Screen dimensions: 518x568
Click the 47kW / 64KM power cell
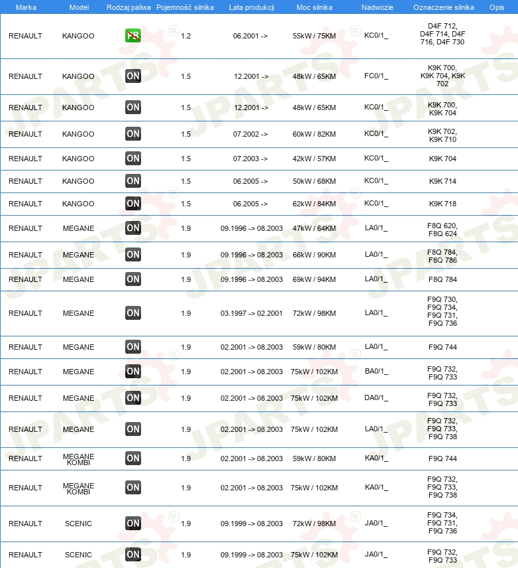click(315, 228)
